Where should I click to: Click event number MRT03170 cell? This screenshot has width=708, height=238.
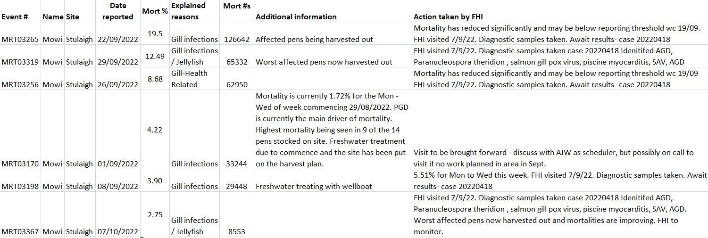[20, 164]
